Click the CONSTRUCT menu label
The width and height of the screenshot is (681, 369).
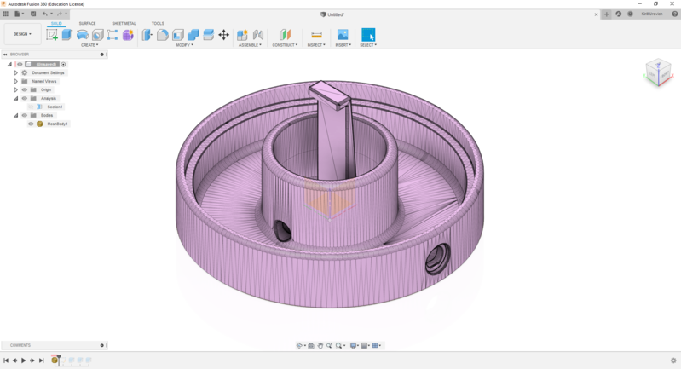285,45
